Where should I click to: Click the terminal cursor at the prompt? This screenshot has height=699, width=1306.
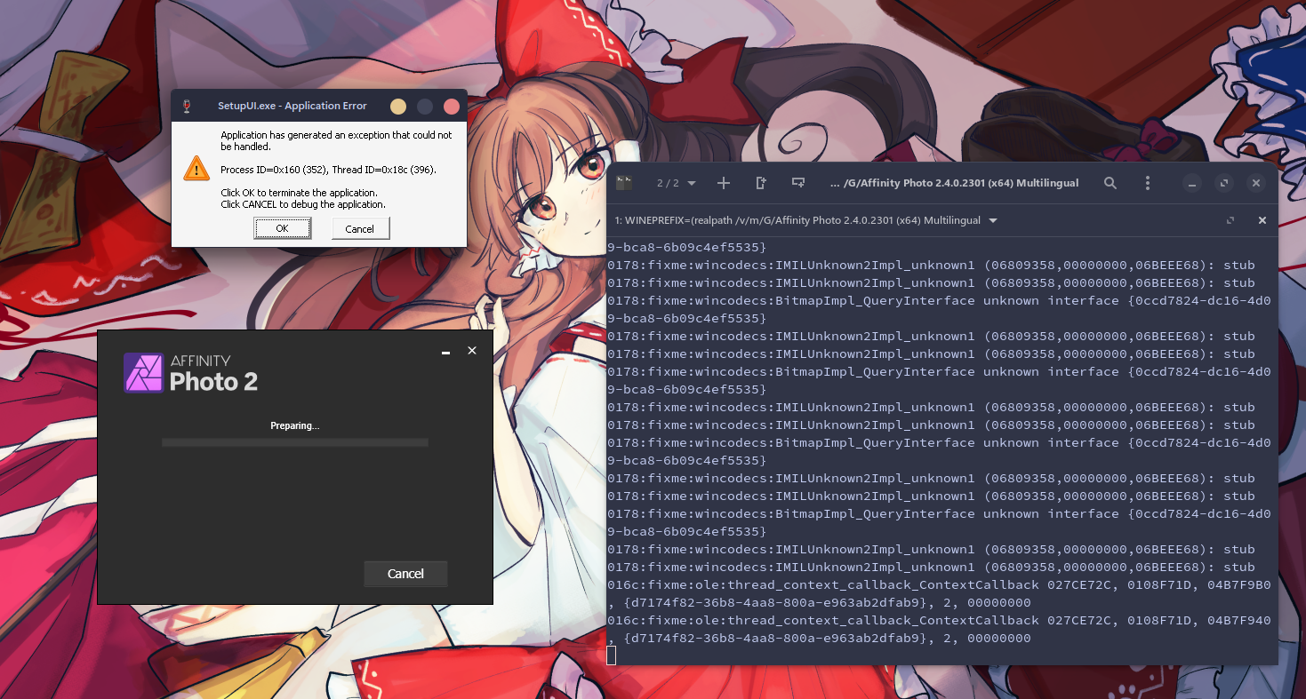[x=611, y=655]
